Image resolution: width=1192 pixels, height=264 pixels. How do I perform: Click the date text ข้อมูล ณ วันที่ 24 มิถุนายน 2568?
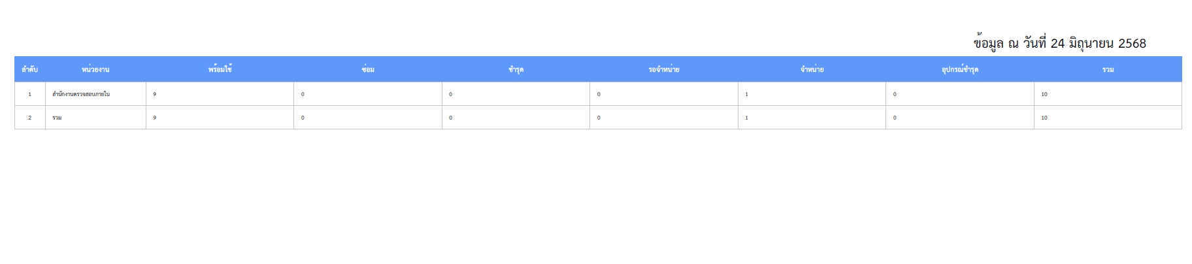point(1059,43)
